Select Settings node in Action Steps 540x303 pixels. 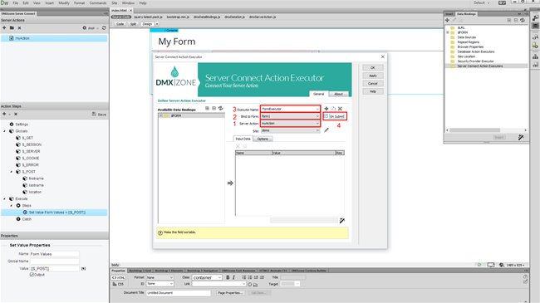point(22,125)
